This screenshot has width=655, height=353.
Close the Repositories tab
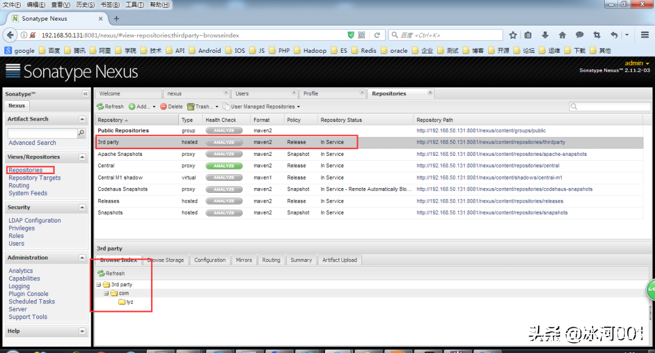430,93
